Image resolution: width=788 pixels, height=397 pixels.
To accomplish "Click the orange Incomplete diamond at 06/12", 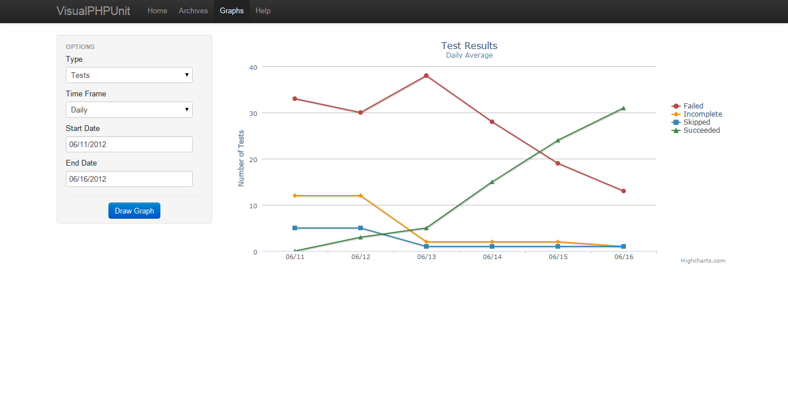I will [361, 195].
